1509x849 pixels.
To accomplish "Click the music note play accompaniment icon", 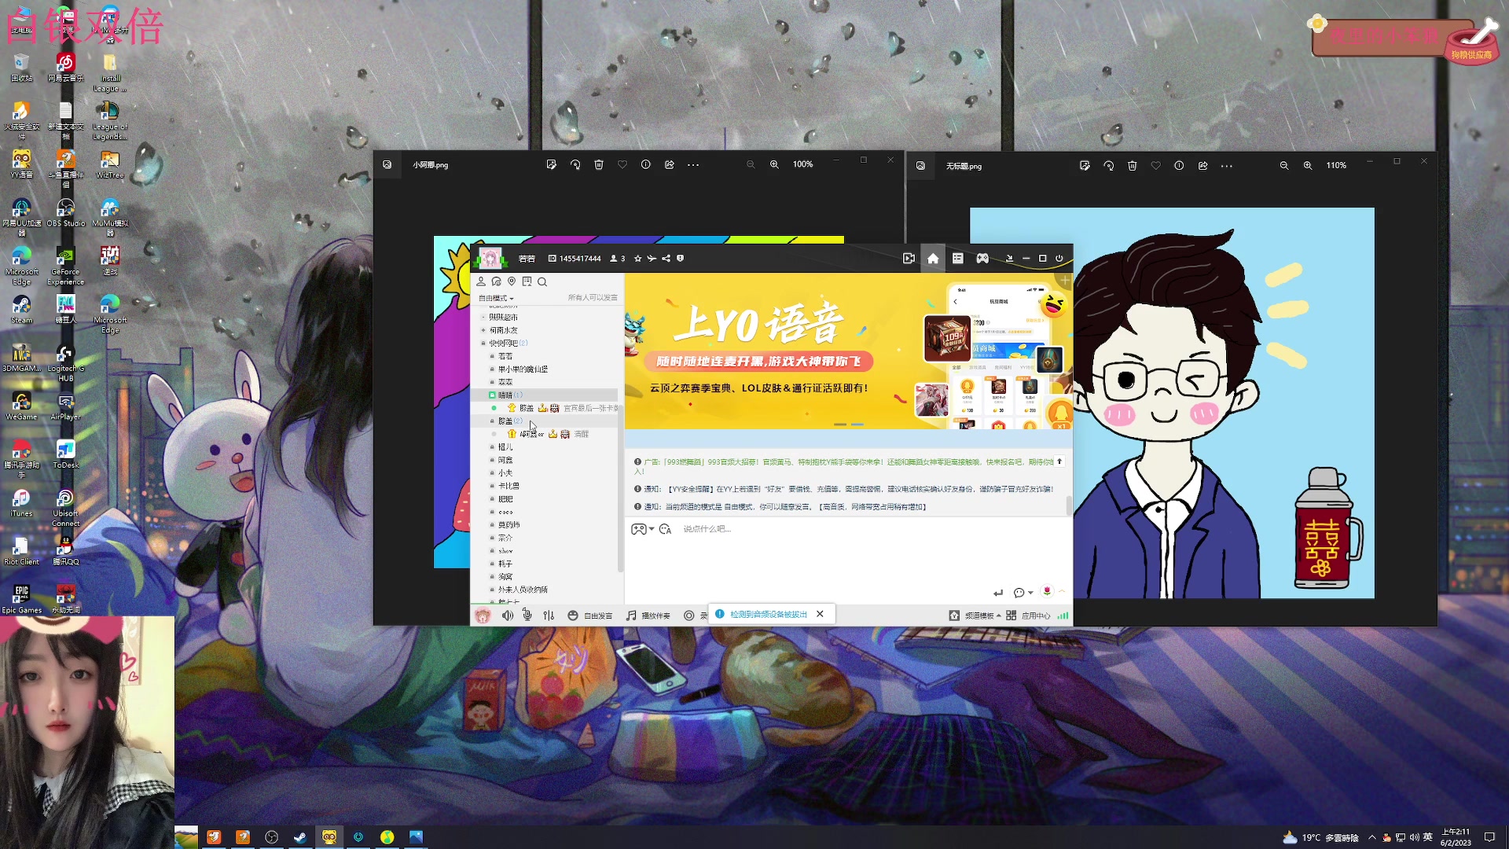I will click(x=631, y=616).
